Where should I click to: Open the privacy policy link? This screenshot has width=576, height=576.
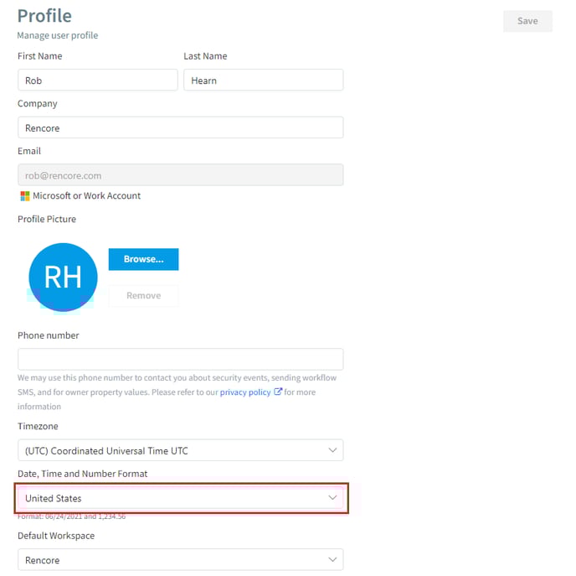tap(245, 392)
